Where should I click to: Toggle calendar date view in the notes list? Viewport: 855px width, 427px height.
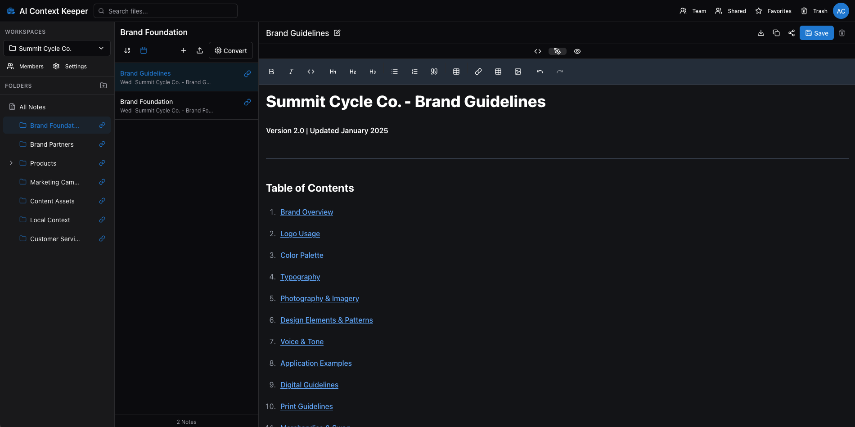coord(144,50)
